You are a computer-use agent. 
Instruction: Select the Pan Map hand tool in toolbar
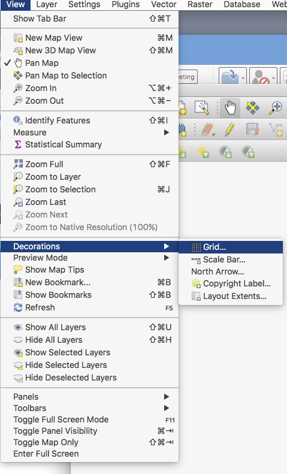(230, 108)
